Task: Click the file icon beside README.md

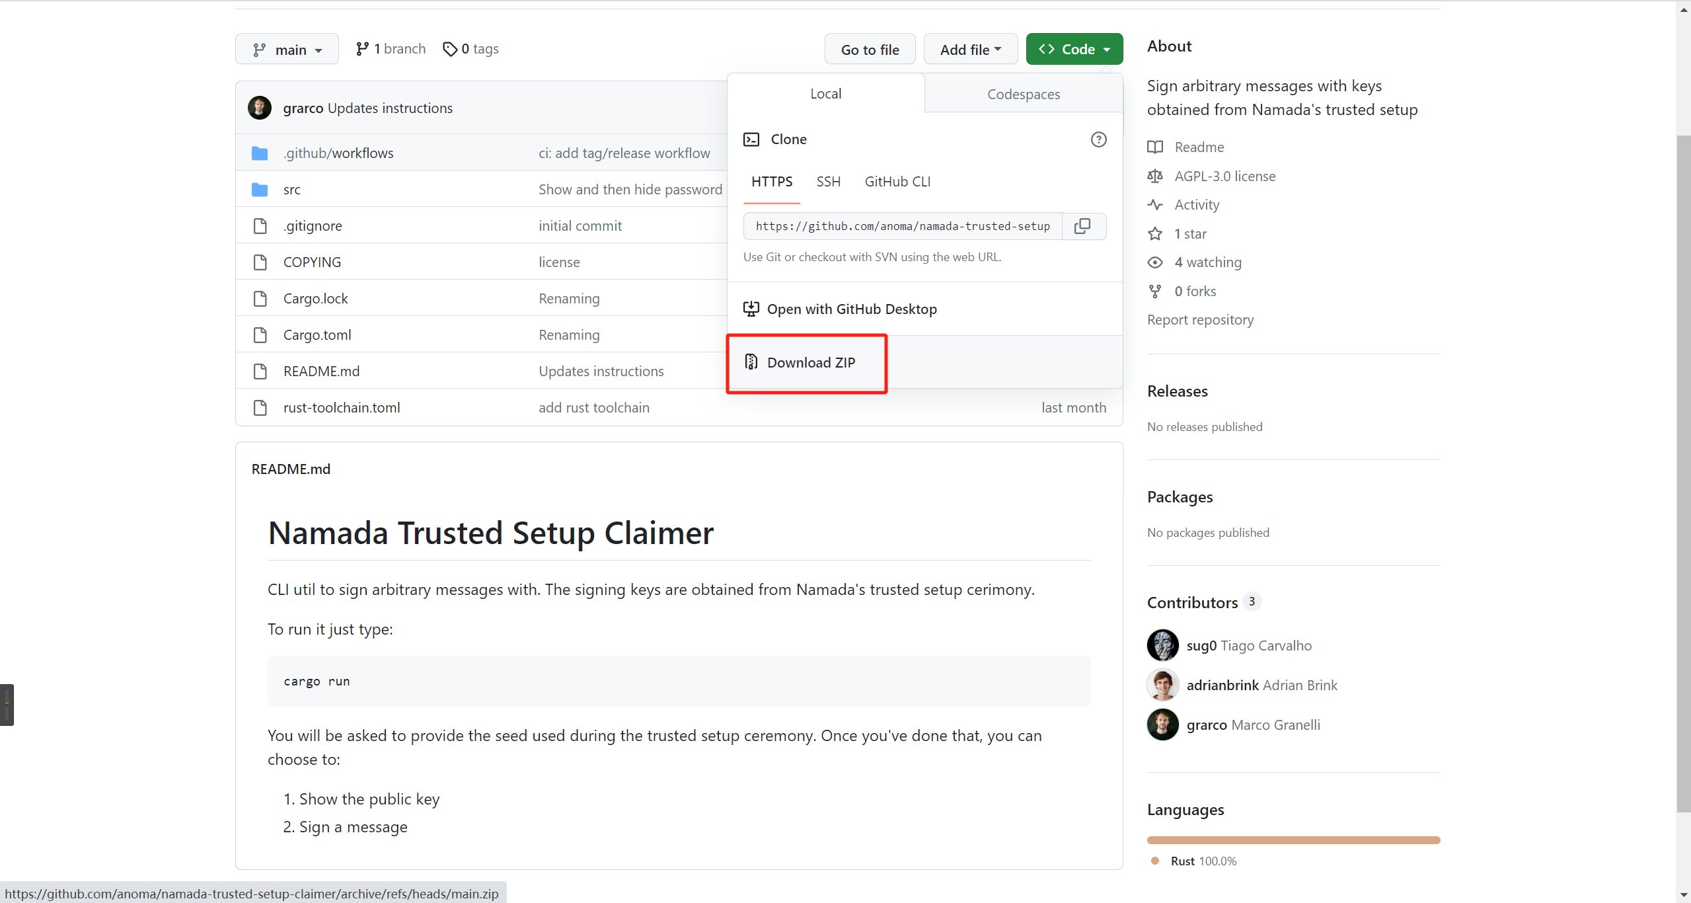Action: 260,372
